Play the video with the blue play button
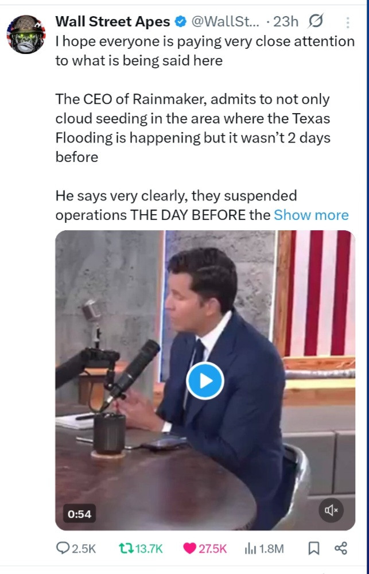This screenshot has width=369, height=574. (x=205, y=381)
